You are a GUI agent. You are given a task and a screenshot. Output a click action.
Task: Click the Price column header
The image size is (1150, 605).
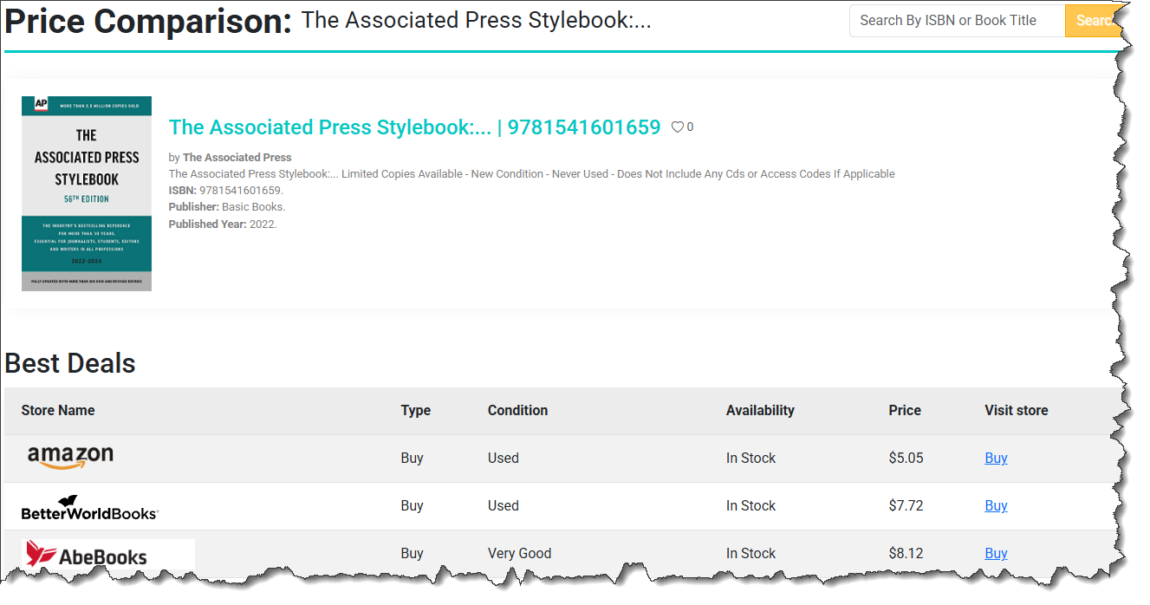(905, 410)
